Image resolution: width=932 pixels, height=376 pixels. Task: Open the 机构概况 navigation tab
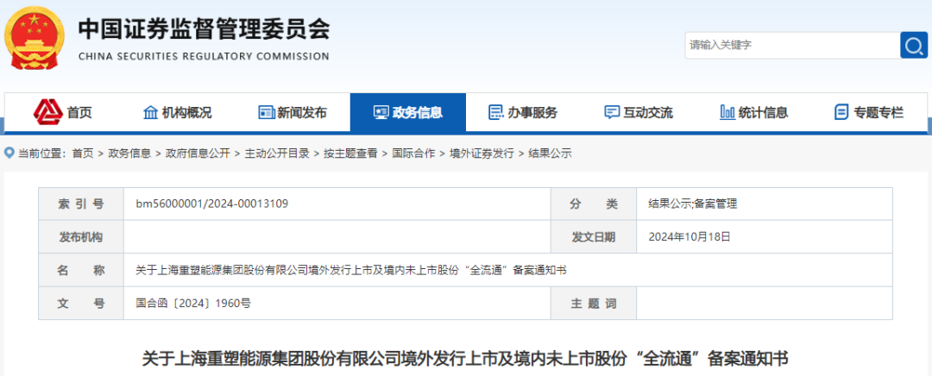tap(178, 111)
